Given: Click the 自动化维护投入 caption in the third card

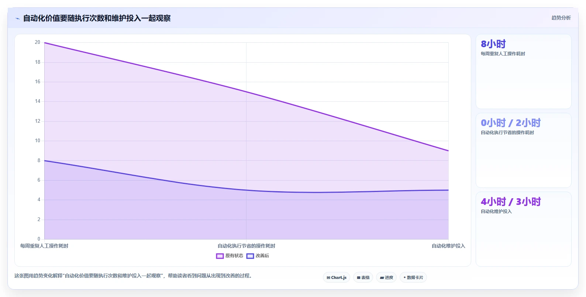Looking at the screenshot, I should [x=496, y=212].
